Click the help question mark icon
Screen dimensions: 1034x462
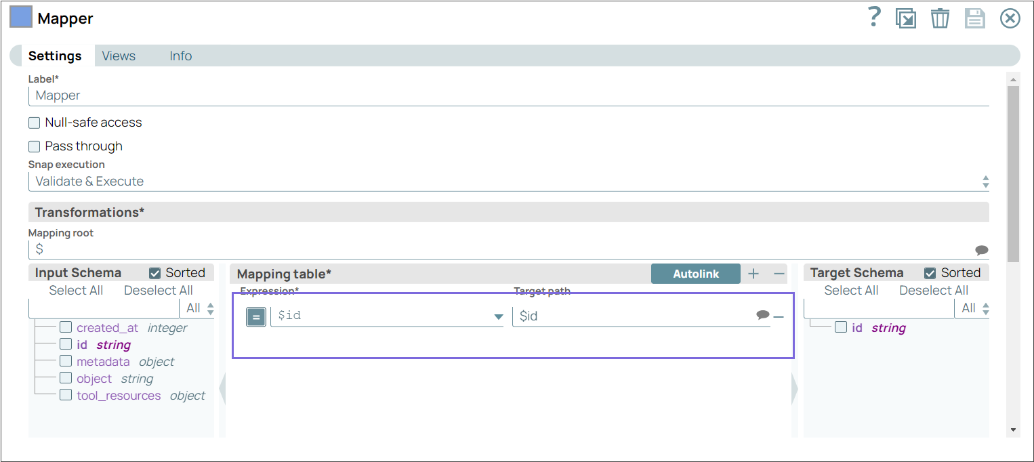pos(874,18)
